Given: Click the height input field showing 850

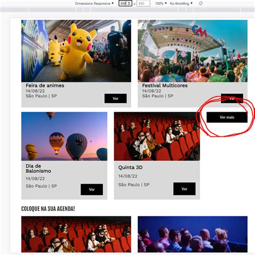Looking at the screenshot, I should click(143, 3).
